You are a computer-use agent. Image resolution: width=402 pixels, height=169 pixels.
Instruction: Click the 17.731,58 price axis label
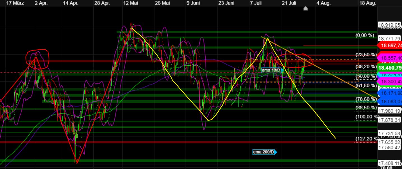(389, 133)
